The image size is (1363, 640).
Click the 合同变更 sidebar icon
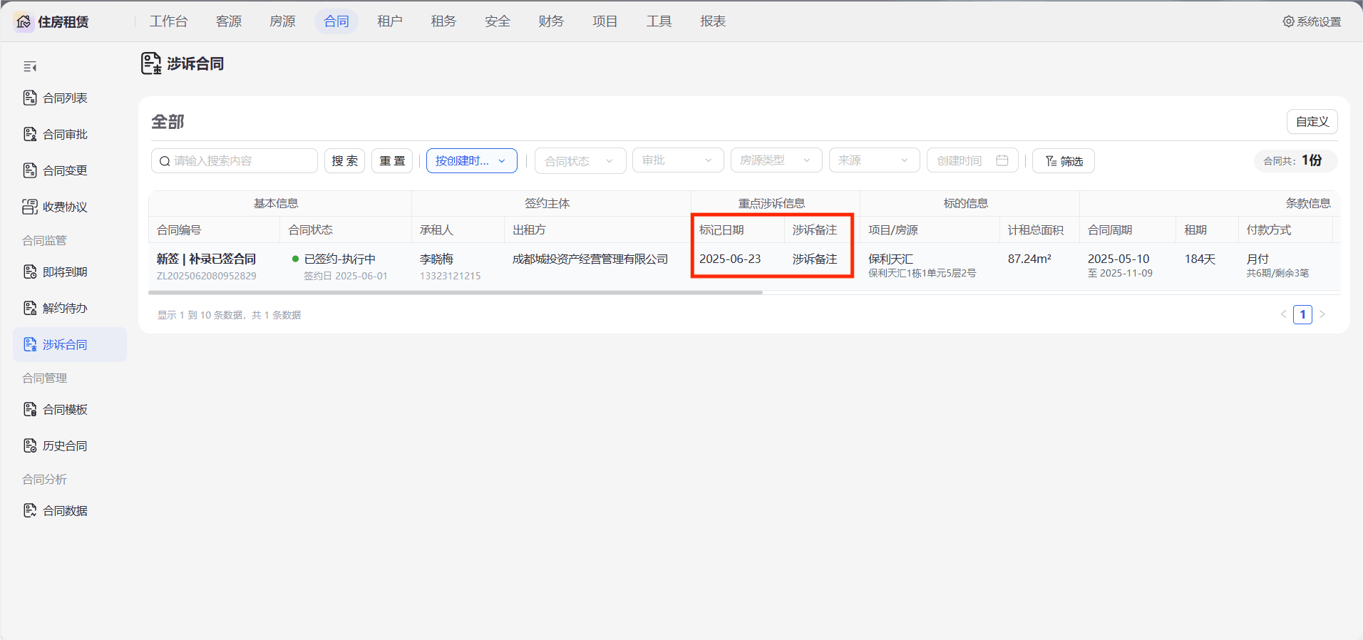click(30, 170)
